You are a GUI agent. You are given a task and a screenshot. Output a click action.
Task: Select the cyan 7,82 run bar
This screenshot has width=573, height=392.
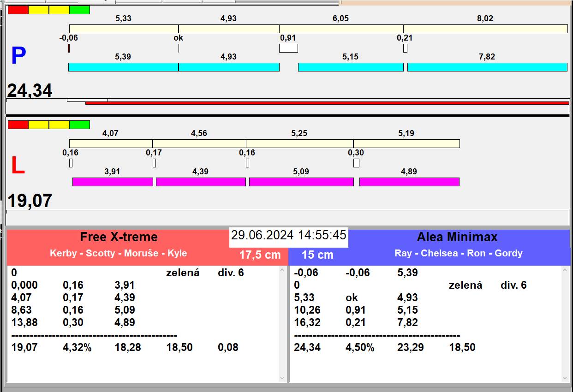487,67
